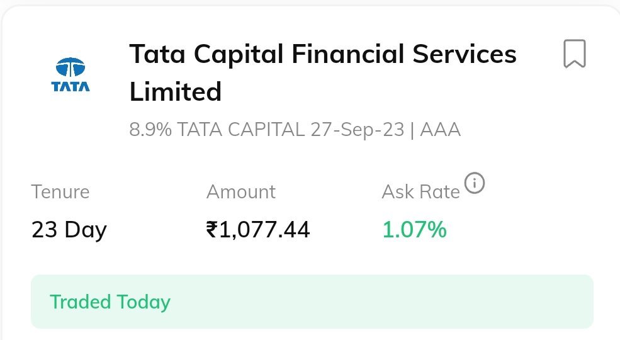Click the word Limited in the title

click(x=176, y=92)
